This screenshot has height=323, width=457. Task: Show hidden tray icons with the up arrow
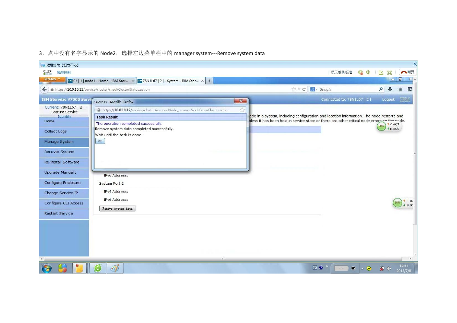362,268
